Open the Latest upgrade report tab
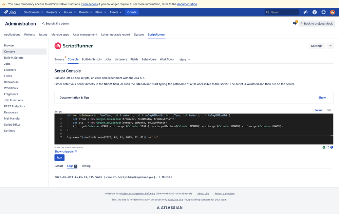Screen dimensions: 339x214 click(115, 35)
